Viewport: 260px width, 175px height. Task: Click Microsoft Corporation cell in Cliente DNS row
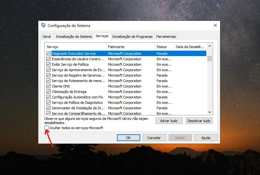pyautogui.click(x=125, y=86)
